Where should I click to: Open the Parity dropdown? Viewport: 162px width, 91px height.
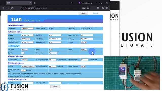click(x=84, y=49)
